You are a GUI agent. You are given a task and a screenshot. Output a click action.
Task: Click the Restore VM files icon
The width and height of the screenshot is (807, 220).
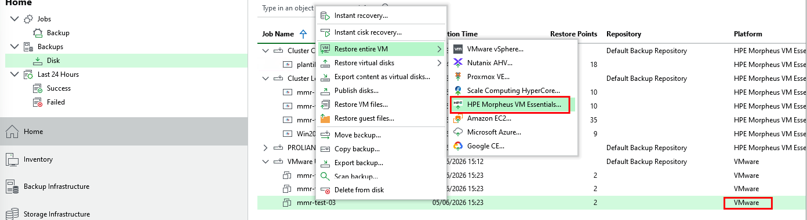pyautogui.click(x=325, y=105)
